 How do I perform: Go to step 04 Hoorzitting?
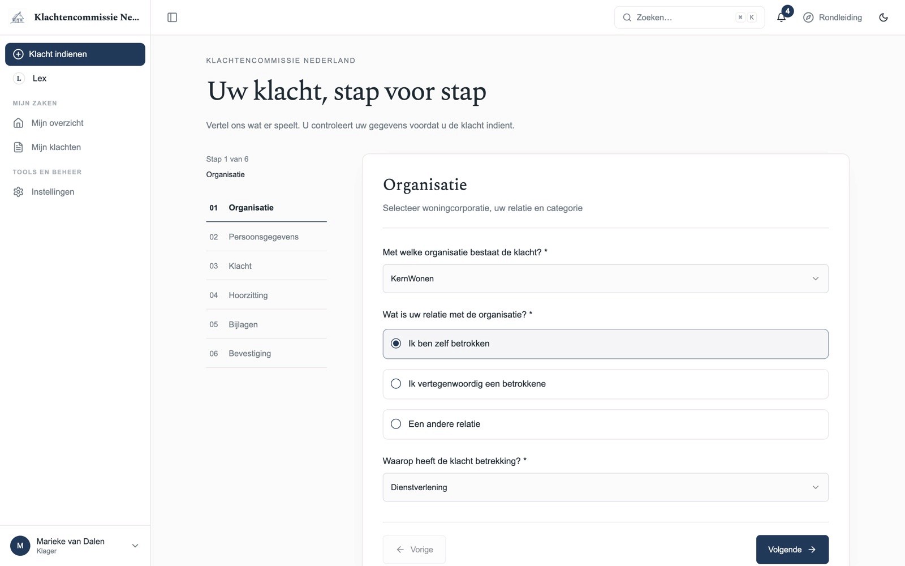(x=266, y=295)
